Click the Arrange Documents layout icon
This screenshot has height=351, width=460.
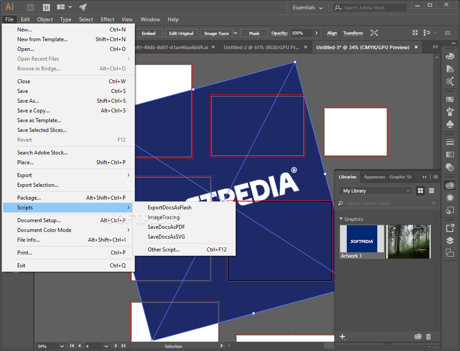[61, 7]
